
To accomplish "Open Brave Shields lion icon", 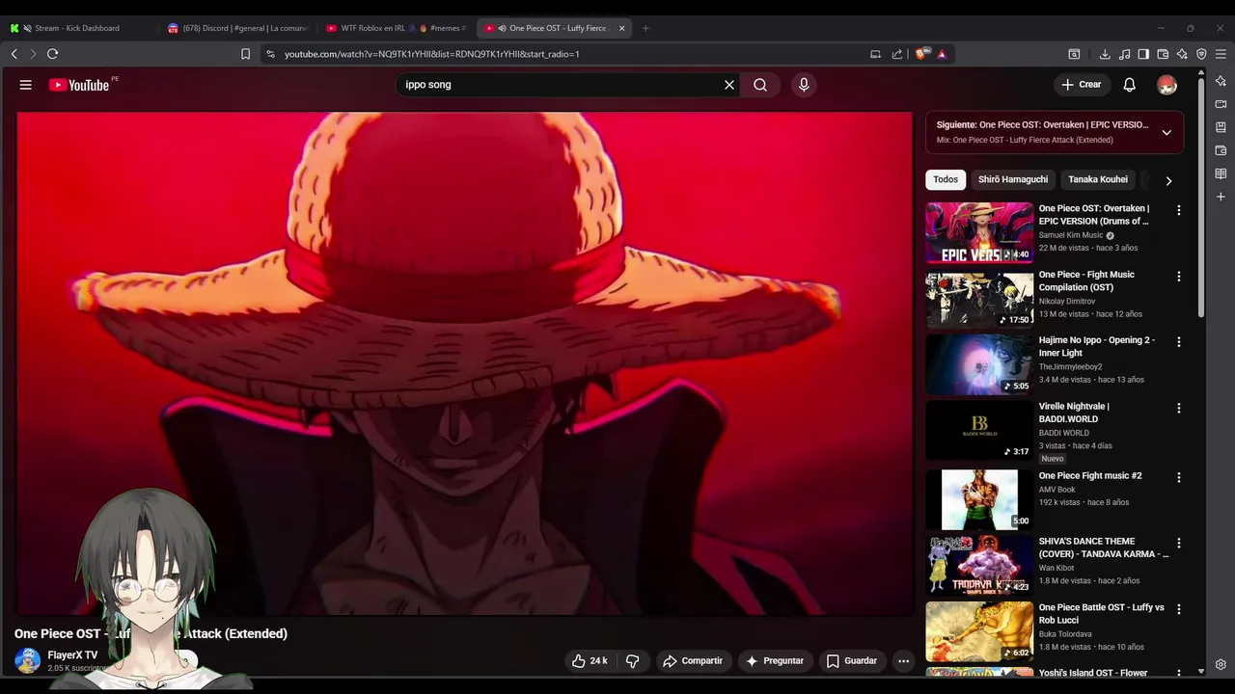I will [x=921, y=54].
